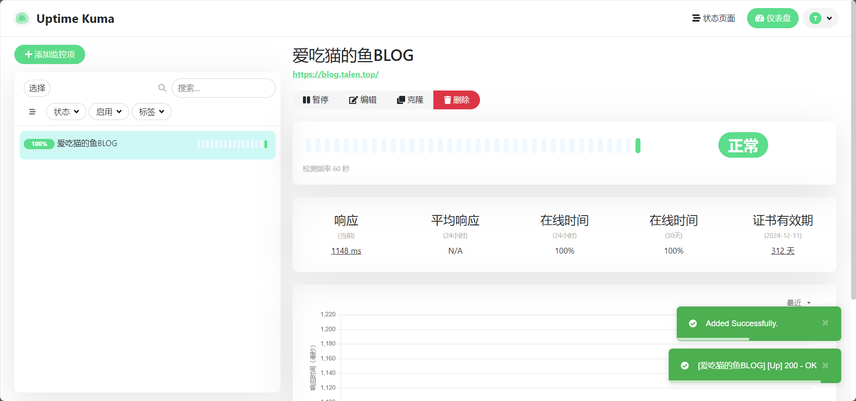Image resolution: width=856 pixels, height=401 pixels.
Task: Click 添加监控项 to add monitor
Action: [x=50, y=55]
